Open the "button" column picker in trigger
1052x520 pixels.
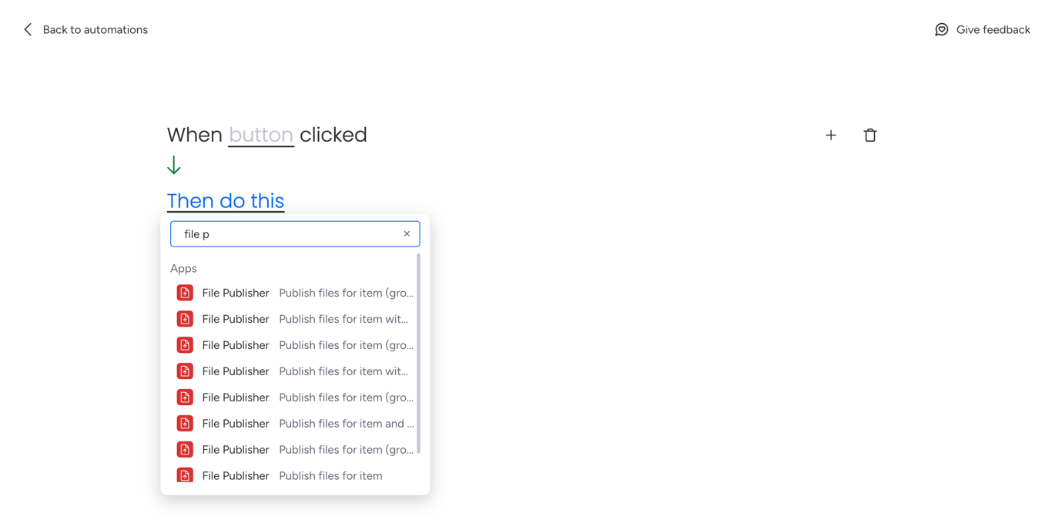pyautogui.click(x=260, y=135)
